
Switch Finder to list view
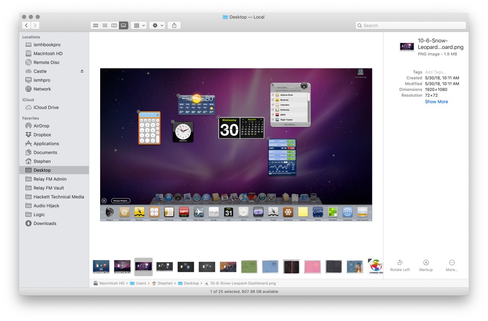105,25
